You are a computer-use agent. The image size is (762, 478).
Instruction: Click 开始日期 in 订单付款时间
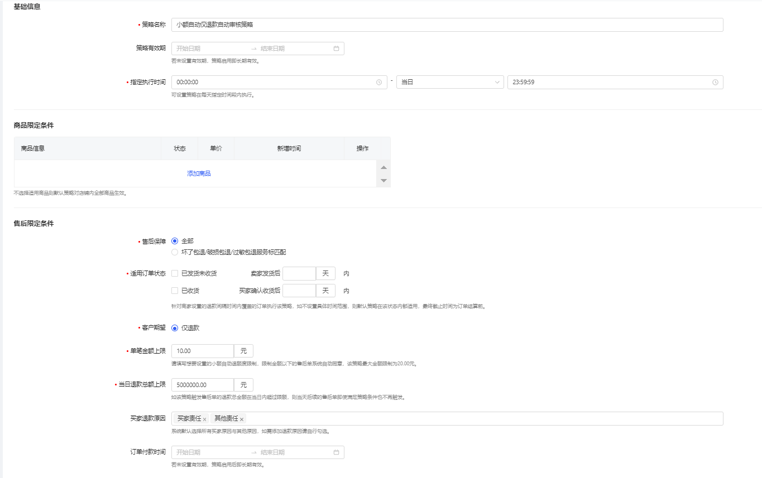(x=188, y=452)
